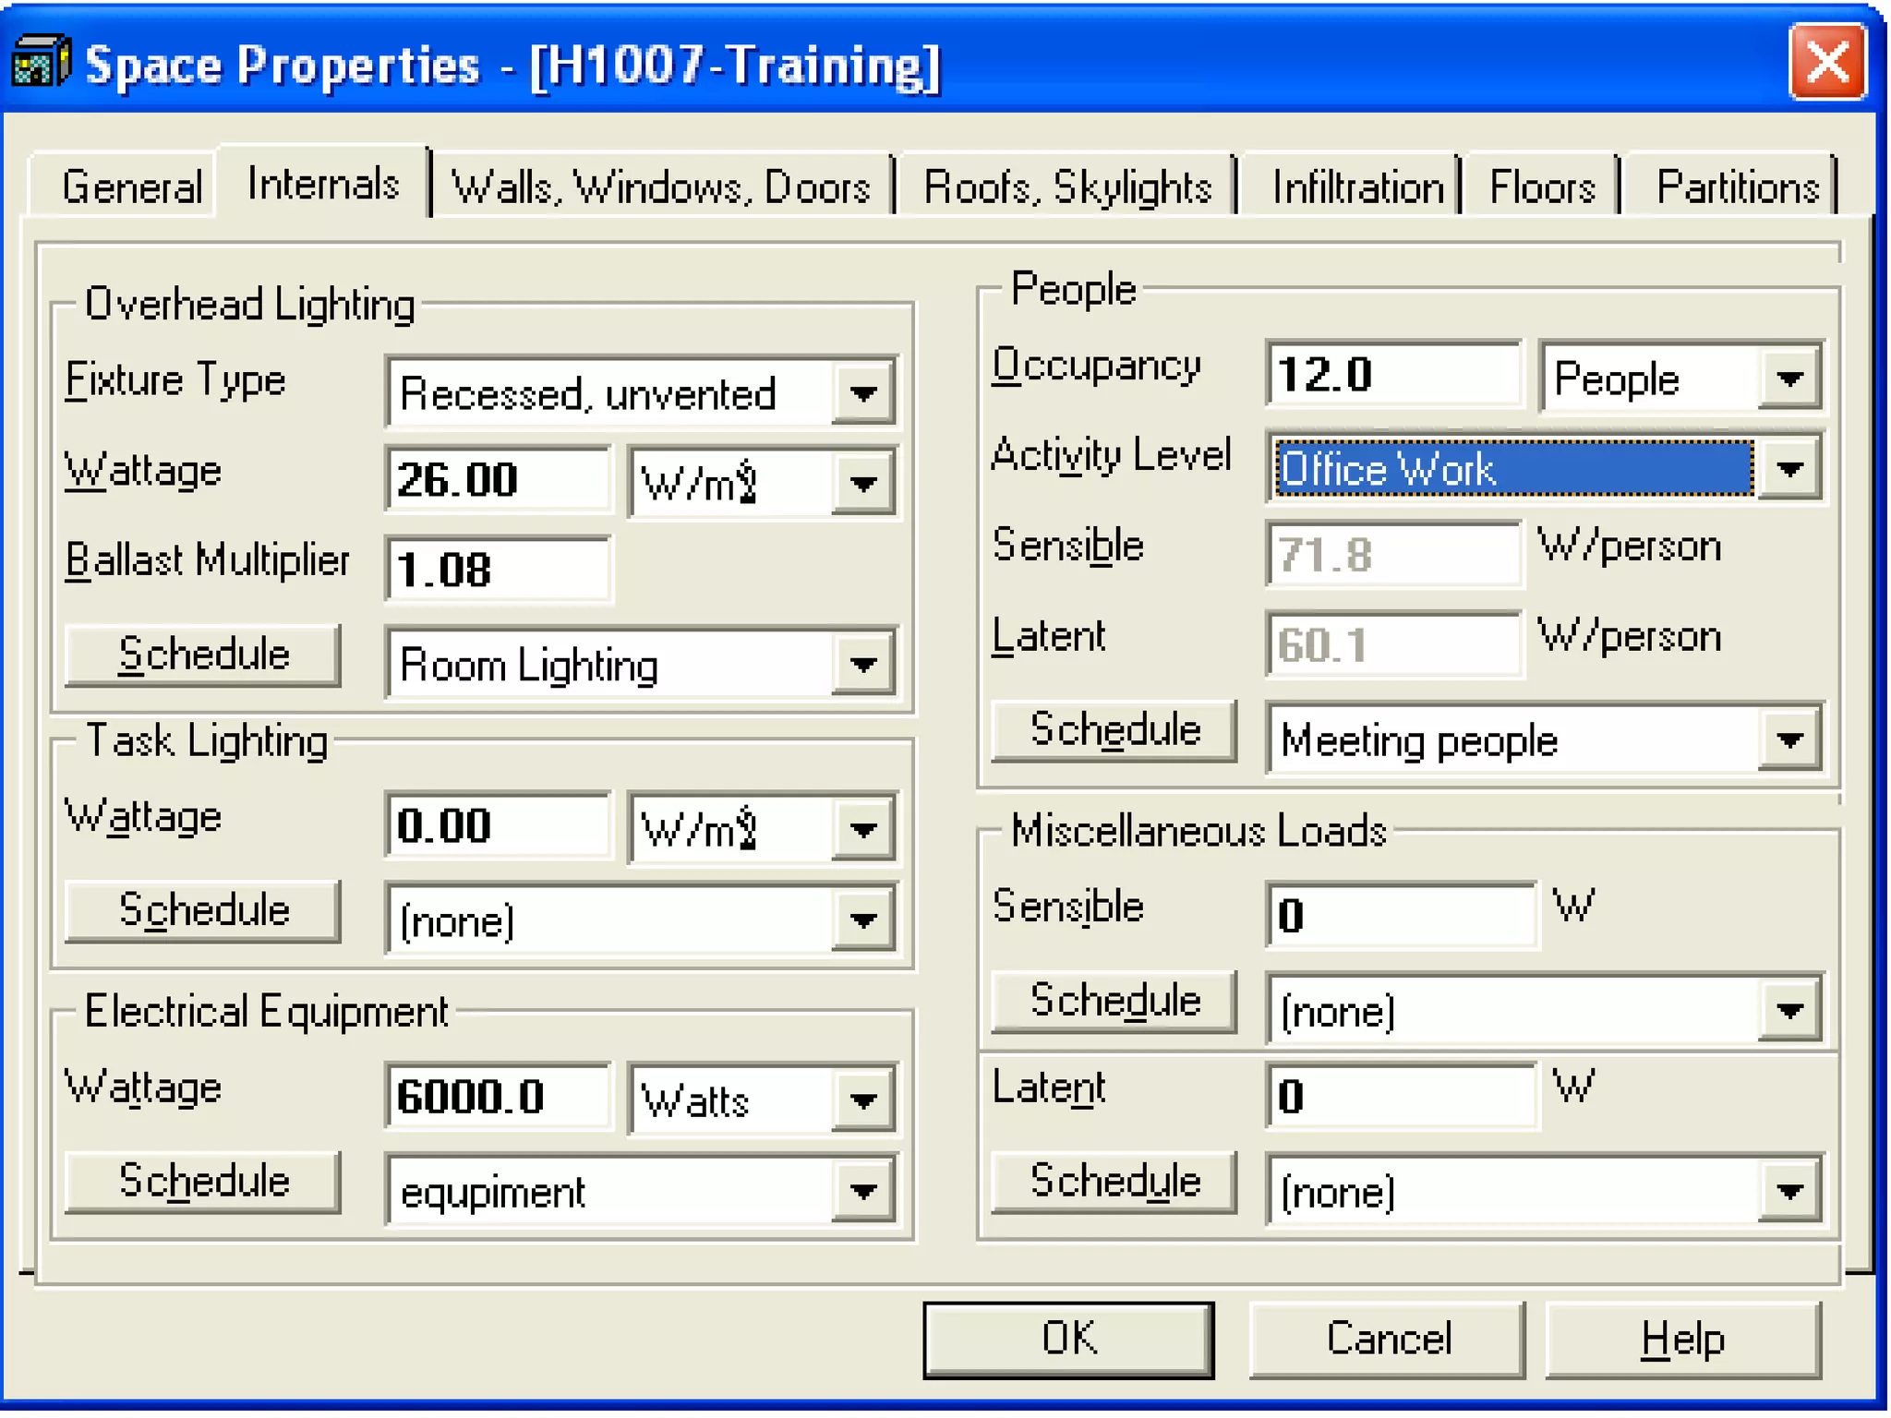Open the occupancy units People dropdown

click(1789, 379)
